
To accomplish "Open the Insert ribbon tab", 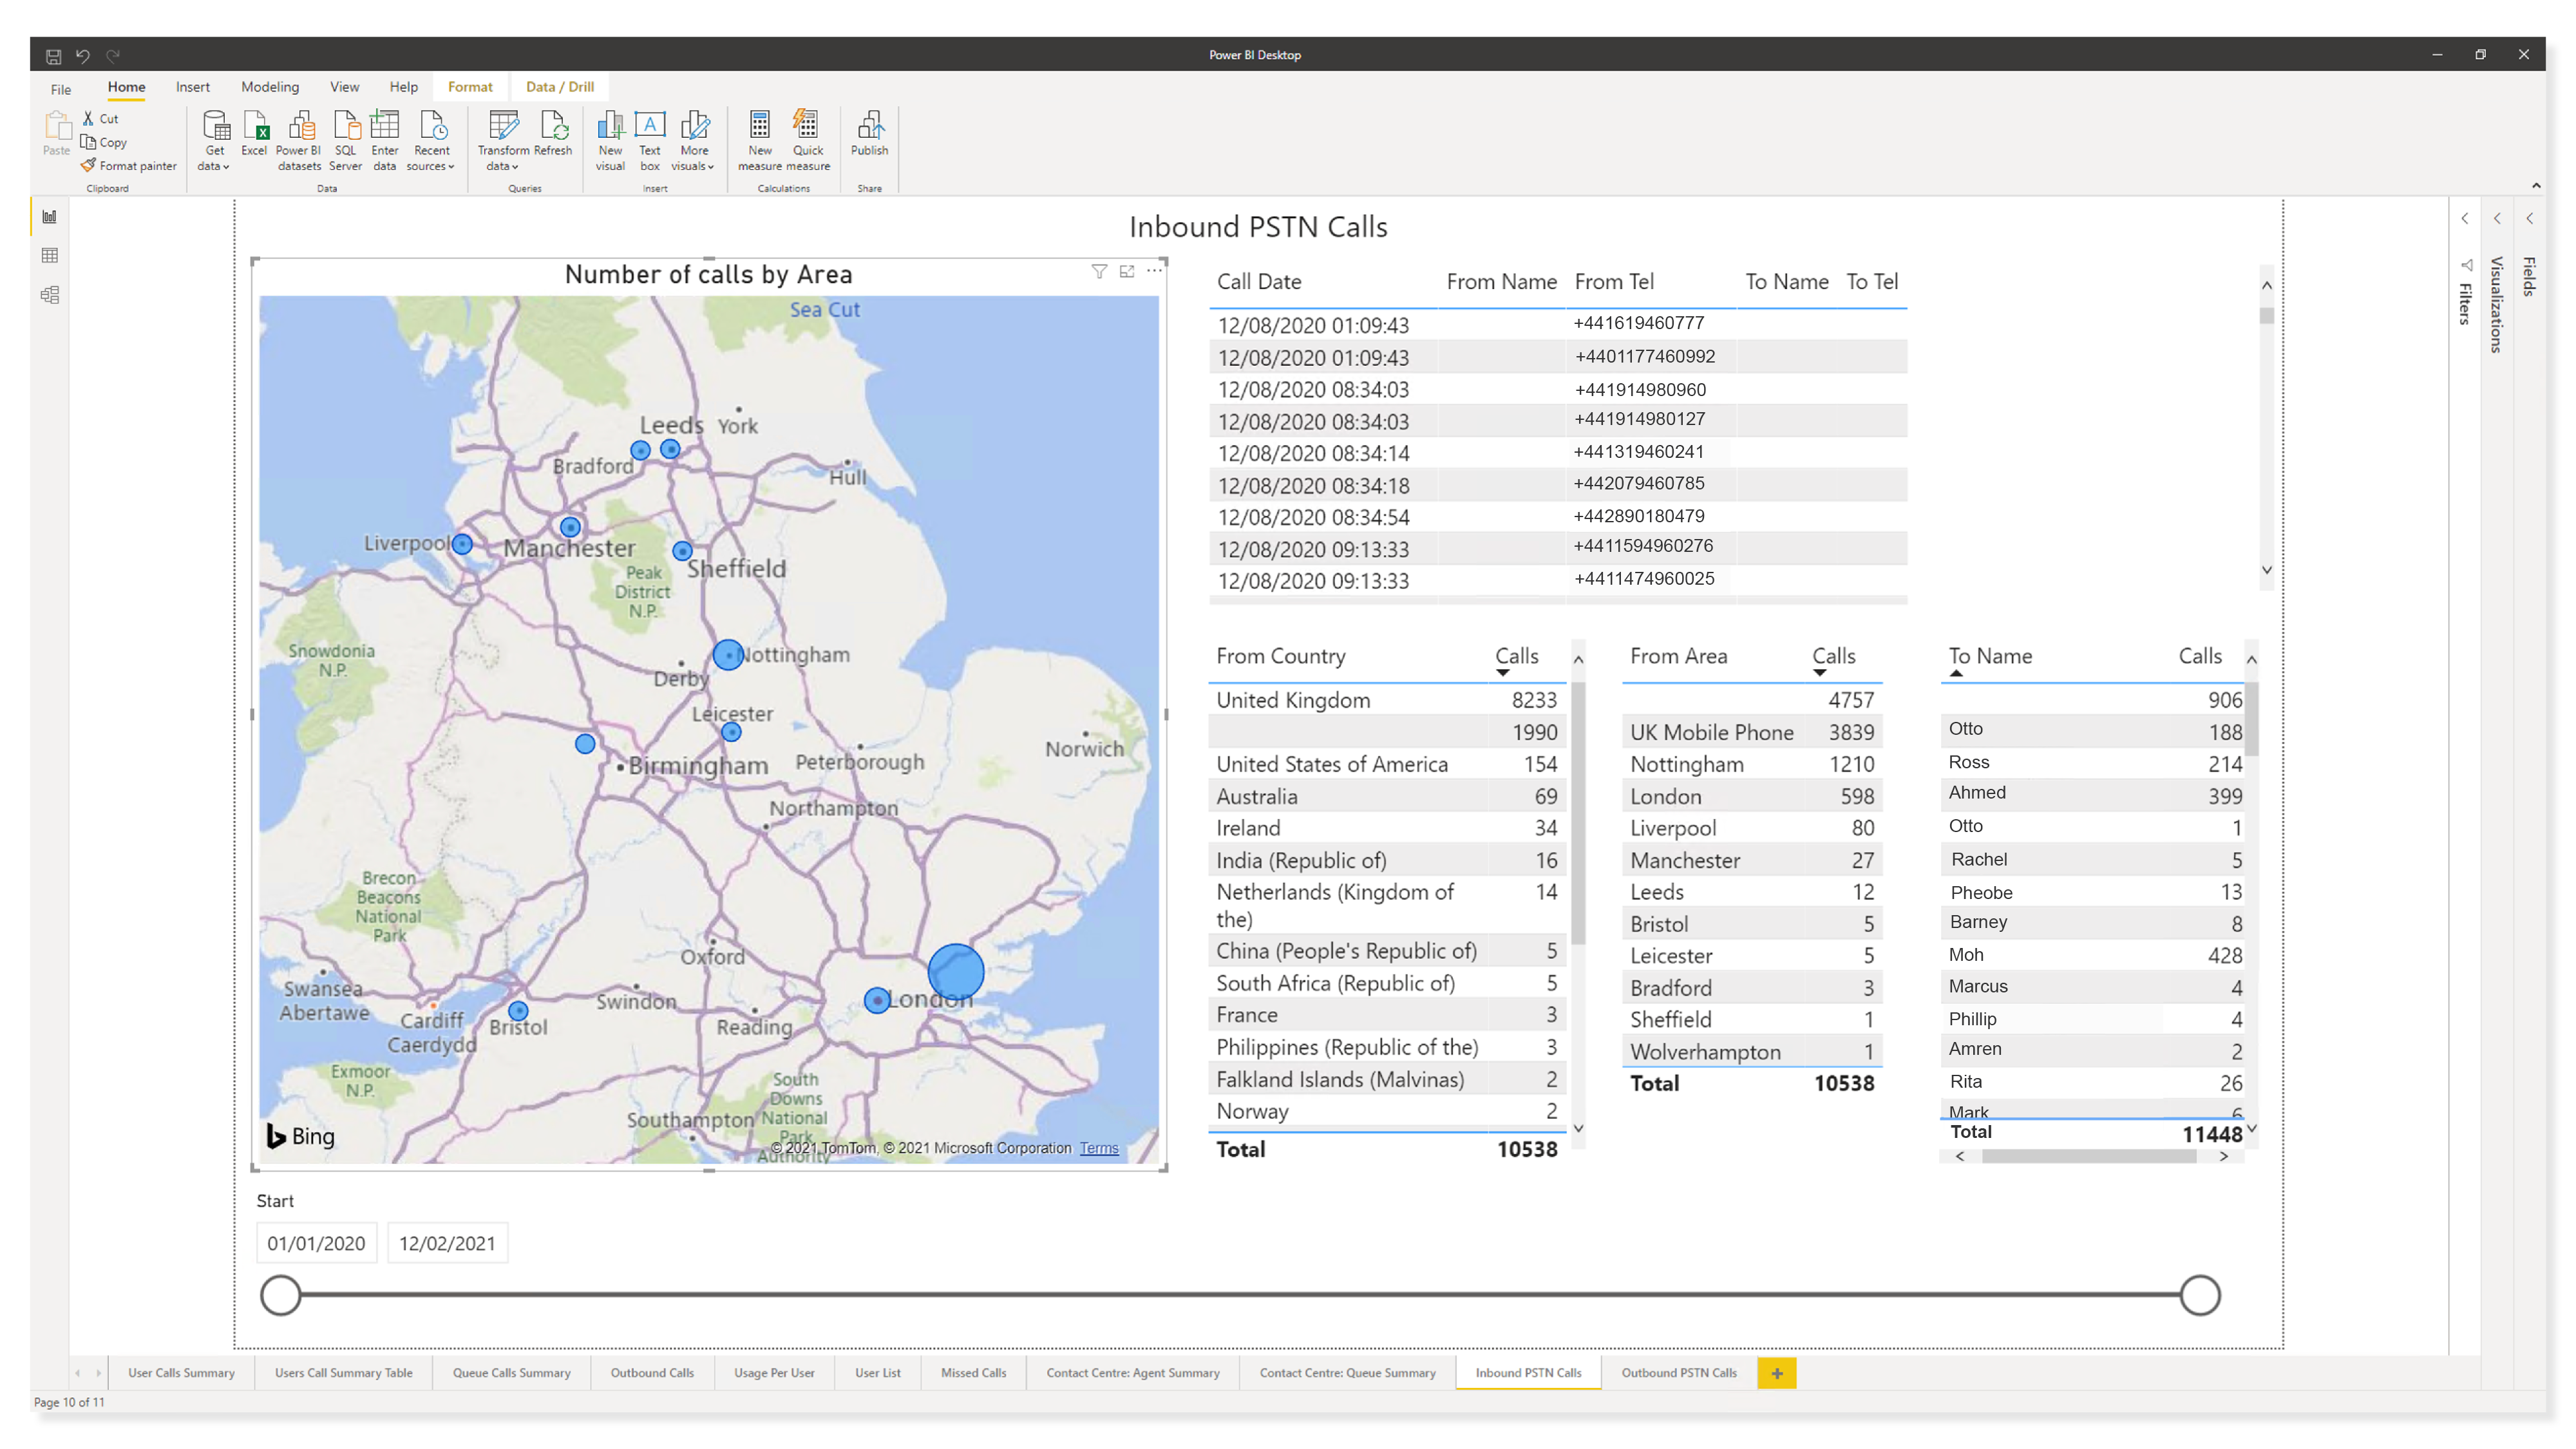I will pos(192,87).
